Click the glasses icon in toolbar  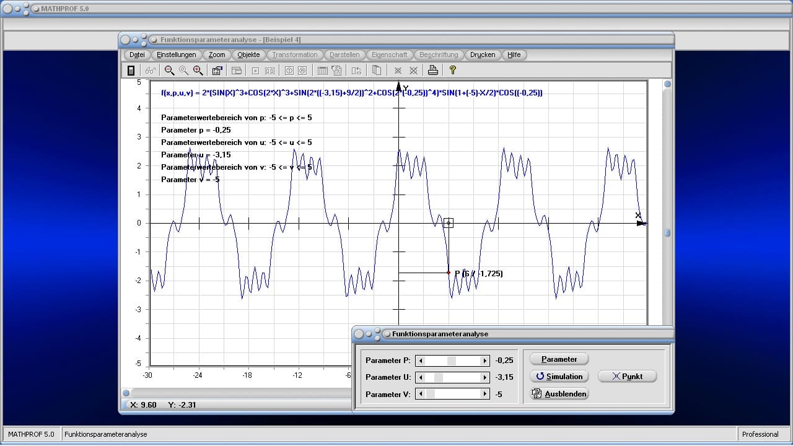151,71
